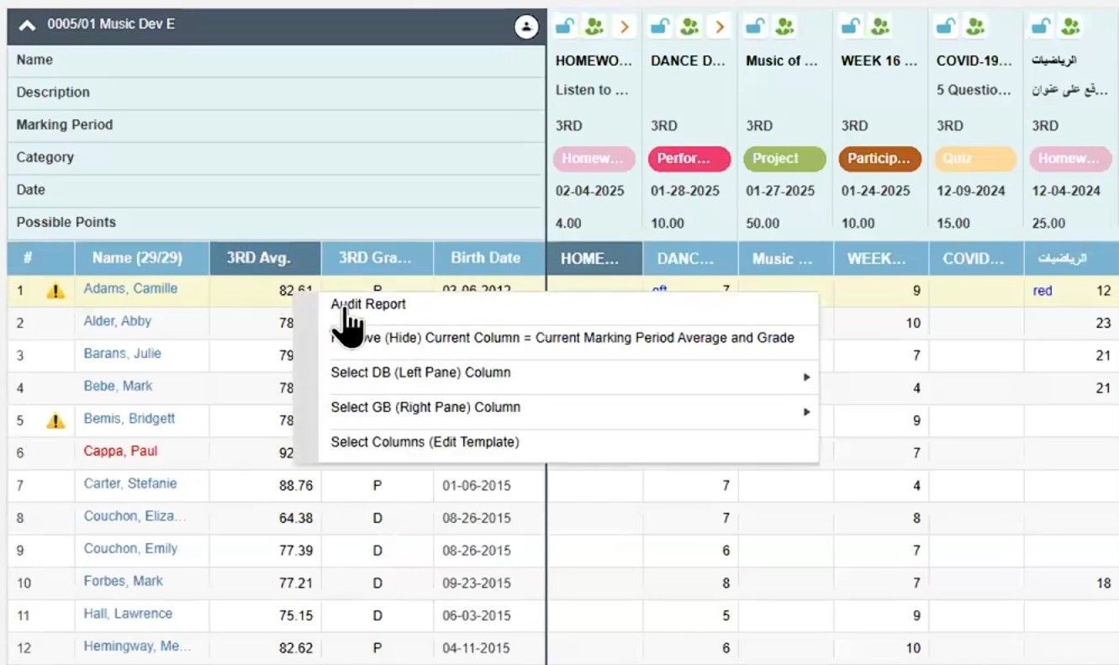The height and width of the screenshot is (665, 1119).
Task: Click possible points 50.00 under Music of
Action: [762, 224]
